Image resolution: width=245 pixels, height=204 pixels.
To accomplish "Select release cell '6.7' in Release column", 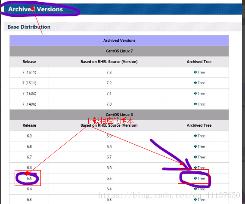I will pos(29,157).
